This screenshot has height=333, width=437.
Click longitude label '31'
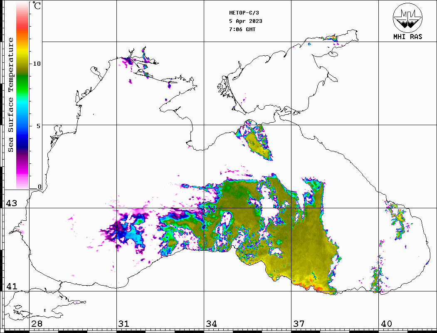tap(124, 323)
